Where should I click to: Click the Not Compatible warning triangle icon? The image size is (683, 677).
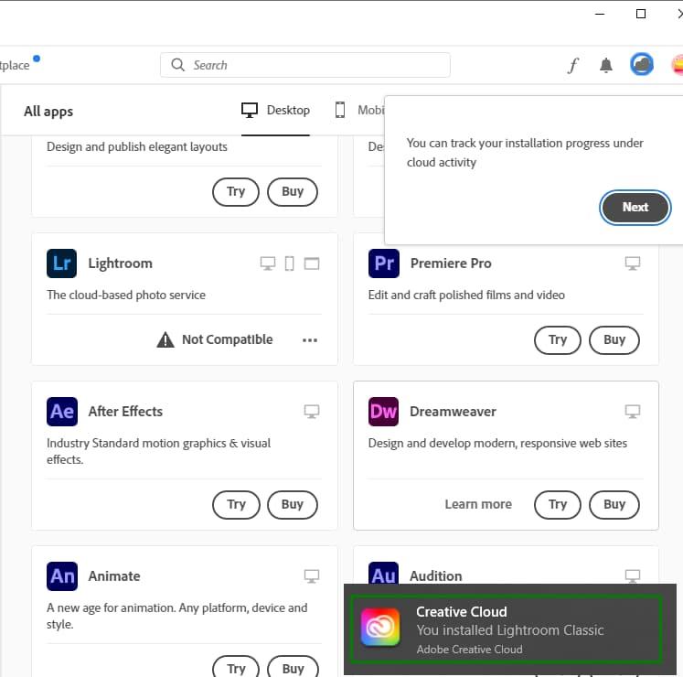point(165,339)
